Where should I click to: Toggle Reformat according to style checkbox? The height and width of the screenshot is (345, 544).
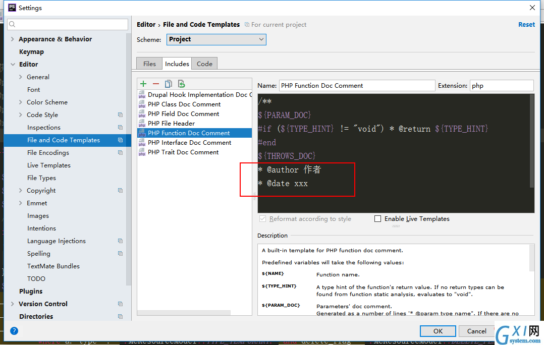point(262,219)
